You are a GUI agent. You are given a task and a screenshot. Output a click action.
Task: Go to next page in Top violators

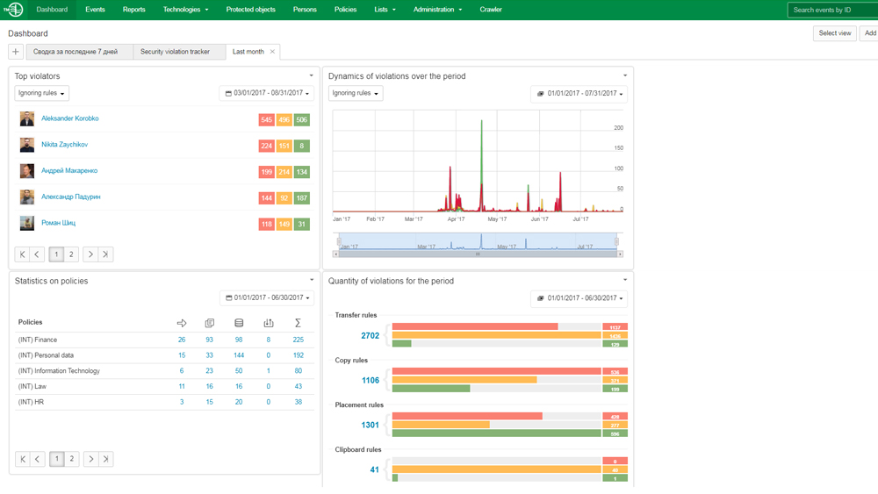[90, 254]
